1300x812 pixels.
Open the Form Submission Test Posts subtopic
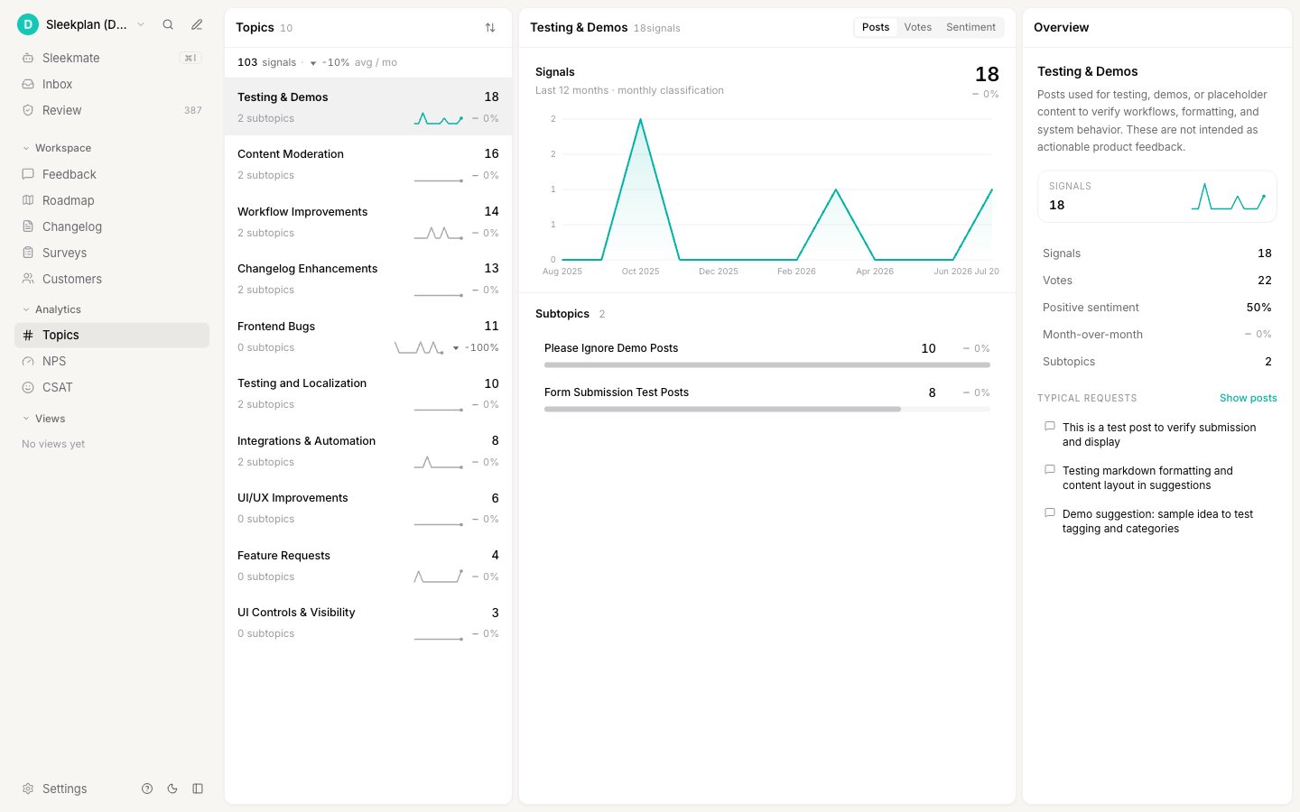tap(767, 396)
